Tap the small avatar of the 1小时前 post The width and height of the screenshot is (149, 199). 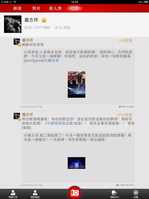click(17, 42)
